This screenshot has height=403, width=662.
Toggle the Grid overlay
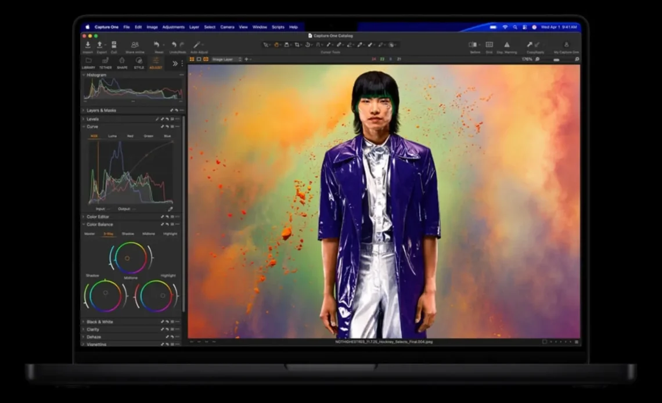(489, 45)
